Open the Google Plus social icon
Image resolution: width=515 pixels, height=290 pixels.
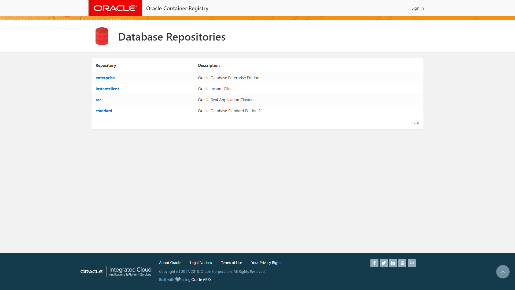(x=412, y=263)
